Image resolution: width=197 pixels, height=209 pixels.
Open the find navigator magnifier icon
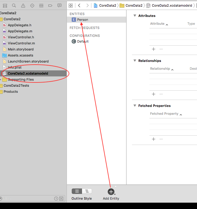pyautogui.click(x=14, y=5)
